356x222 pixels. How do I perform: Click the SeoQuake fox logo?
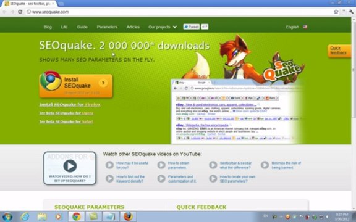tap(282, 70)
